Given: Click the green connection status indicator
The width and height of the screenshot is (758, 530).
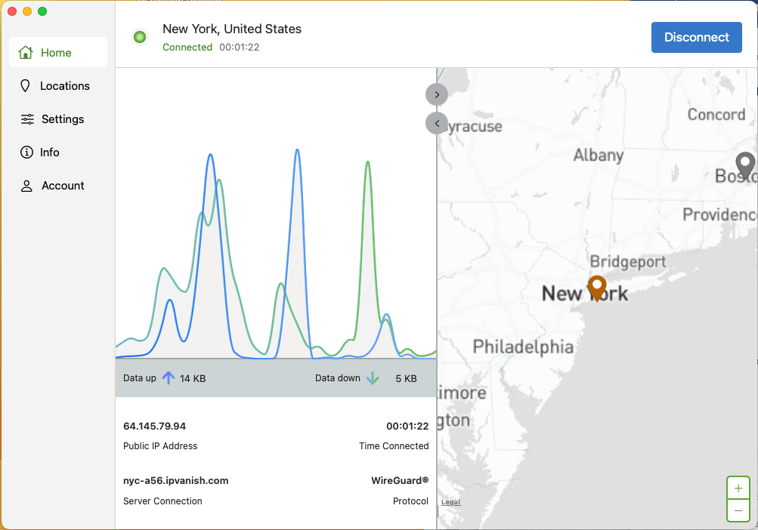Looking at the screenshot, I should coord(140,37).
